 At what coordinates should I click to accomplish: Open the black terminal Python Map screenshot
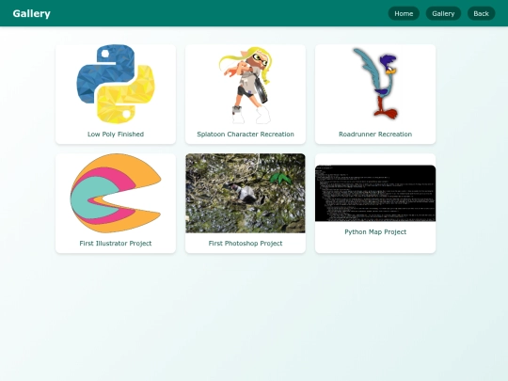(375, 193)
